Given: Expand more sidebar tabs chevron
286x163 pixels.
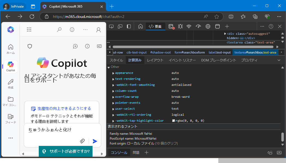Looking at the screenshot, I should [x=279, y=60].
